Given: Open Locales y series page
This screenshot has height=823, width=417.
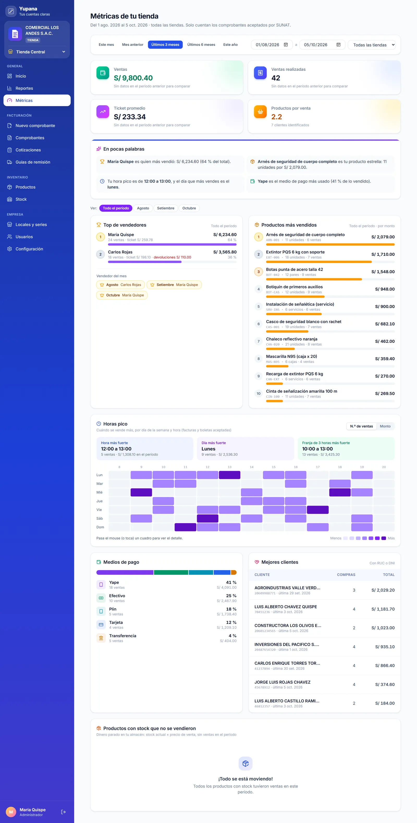Looking at the screenshot, I should coord(37,224).
